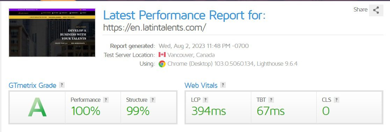This screenshot has width=390, height=132.
Task: Click the Performance question mark icon
Action: (x=106, y=100)
